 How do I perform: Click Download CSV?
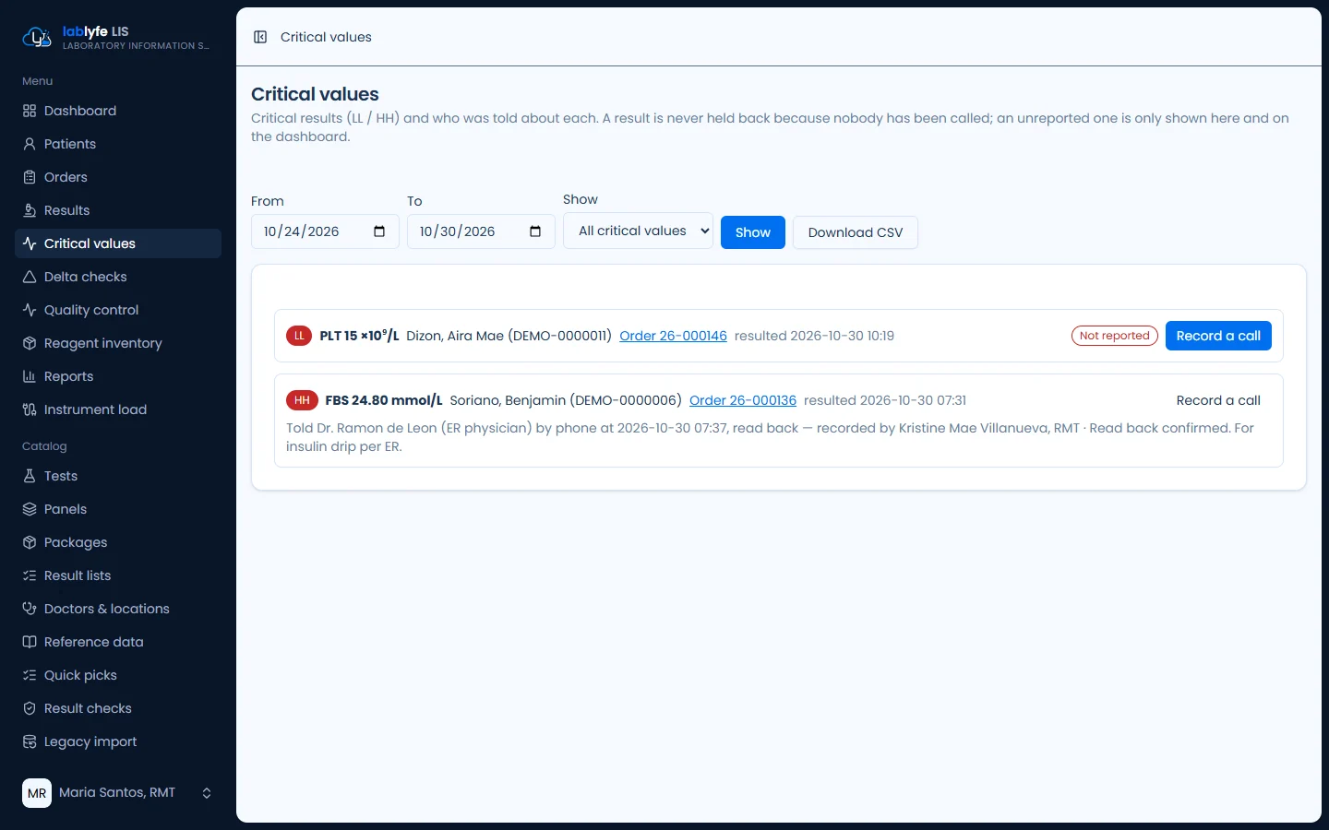click(856, 232)
